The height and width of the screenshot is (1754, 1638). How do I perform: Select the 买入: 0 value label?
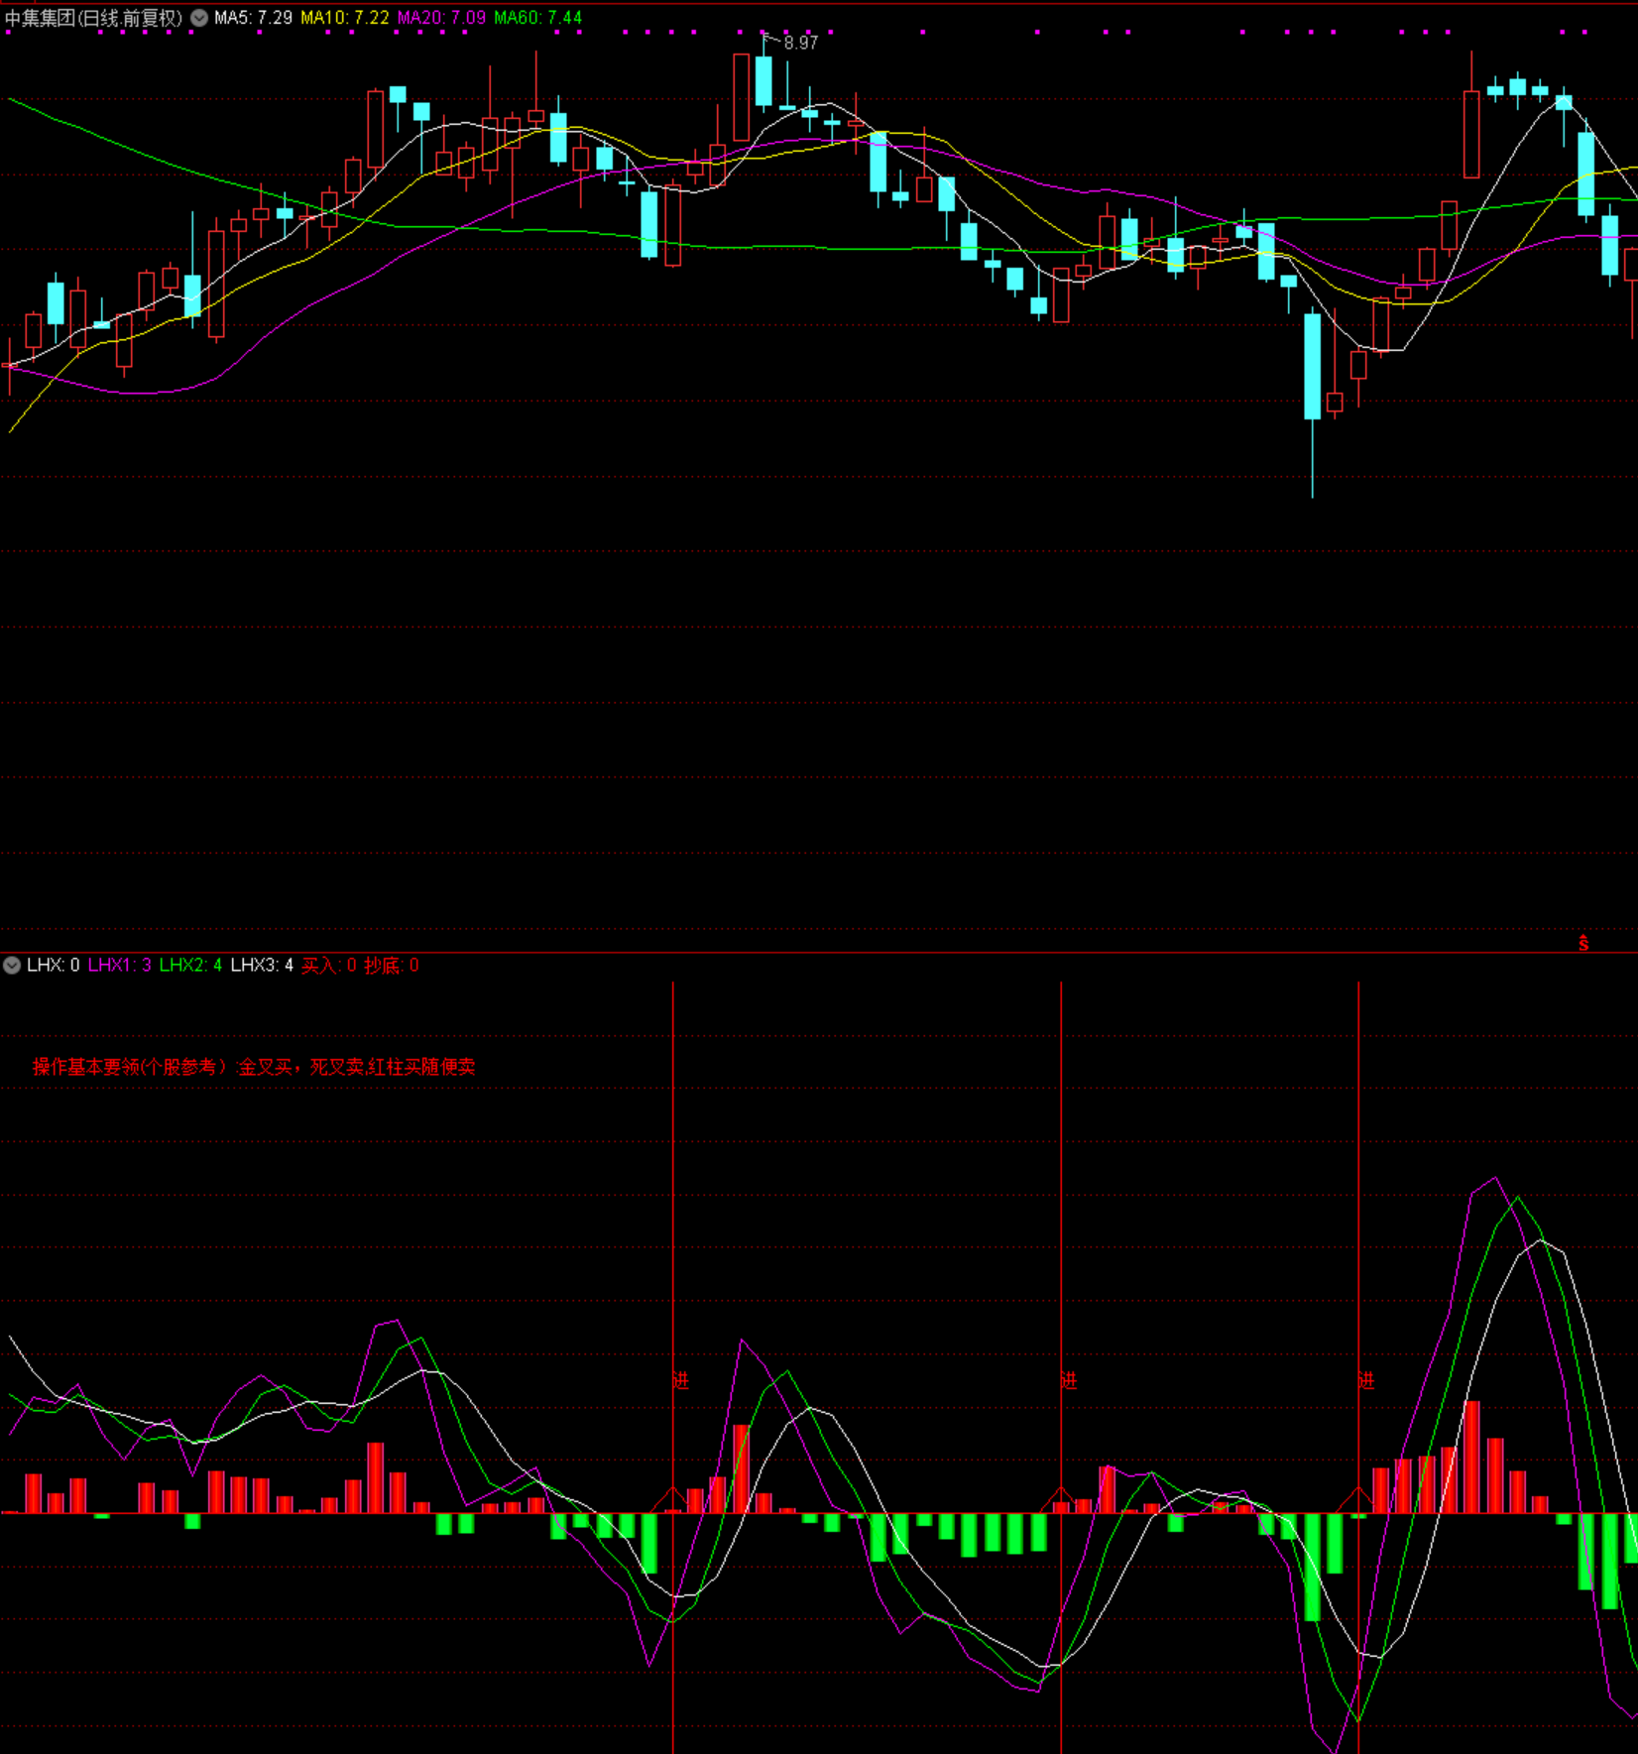tap(328, 965)
